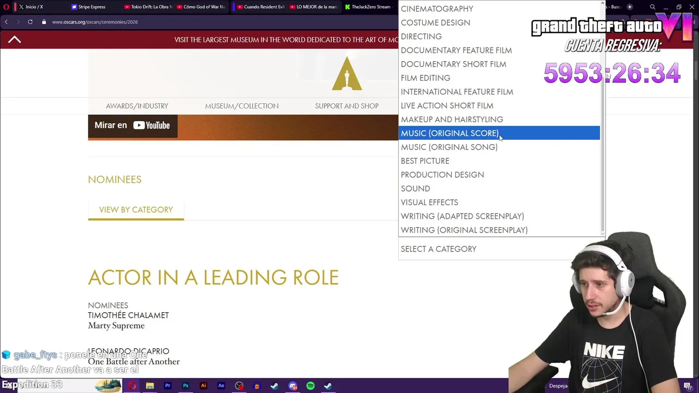The image size is (699, 393).
Task: Go back with the browser back arrow
Action: pos(6,22)
